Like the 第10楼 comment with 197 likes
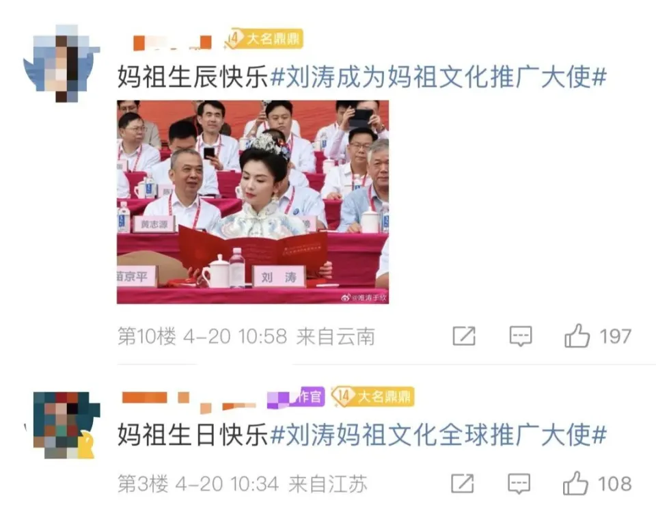The image size is (656, 505). tap(577, 336)
